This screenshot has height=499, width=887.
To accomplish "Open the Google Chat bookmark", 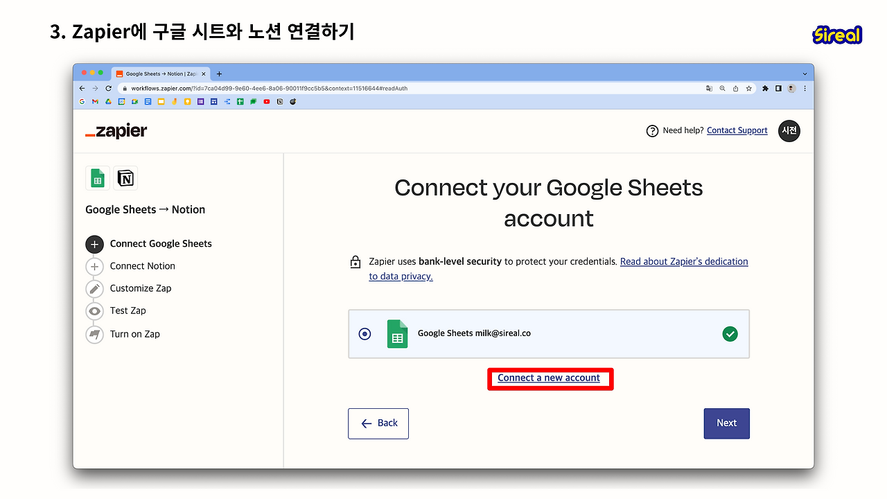I will tap(253, 102).
